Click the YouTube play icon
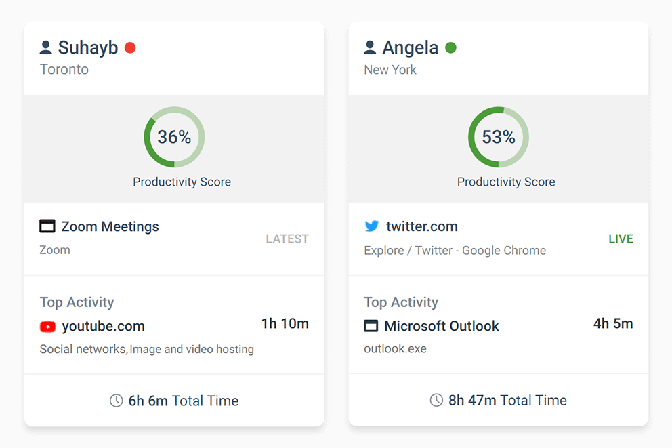Image resolution: width=672 pixels, height=448 pixels. pyautogui.click(x=47, y=327)
